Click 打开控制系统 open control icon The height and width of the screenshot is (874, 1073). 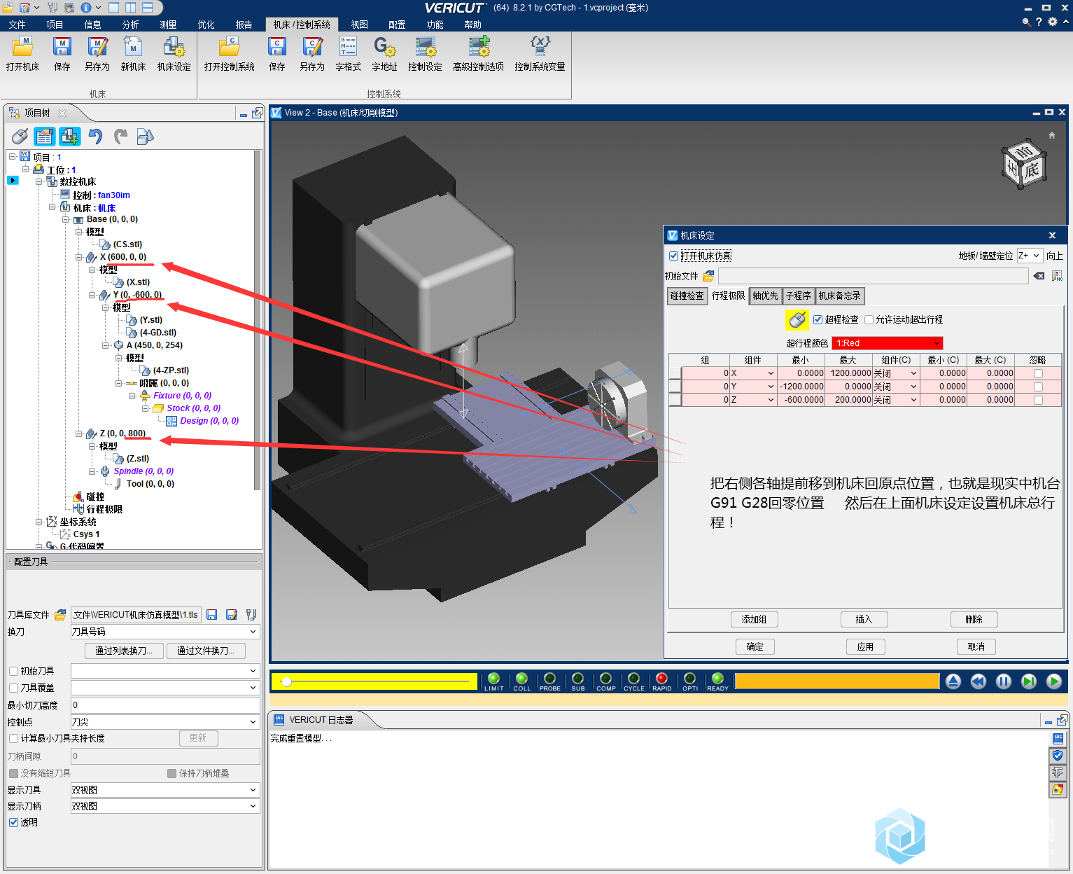click(229, 54)
